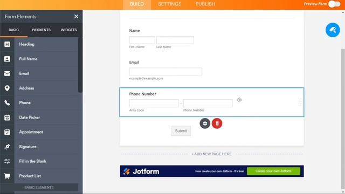Add the Appointment element label
The image size is (345, 194).
tap(31, 132)
